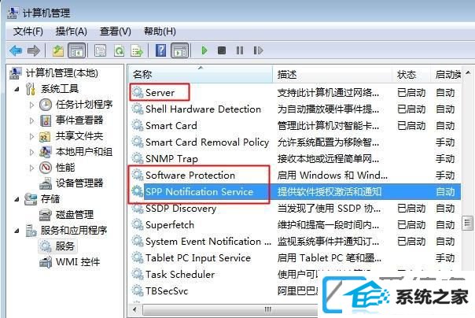Viewport: 475px width, 318px height.
Task: Collapse the 系统工具 tree node
Action: pyautogui.click(x=17, y=89)
